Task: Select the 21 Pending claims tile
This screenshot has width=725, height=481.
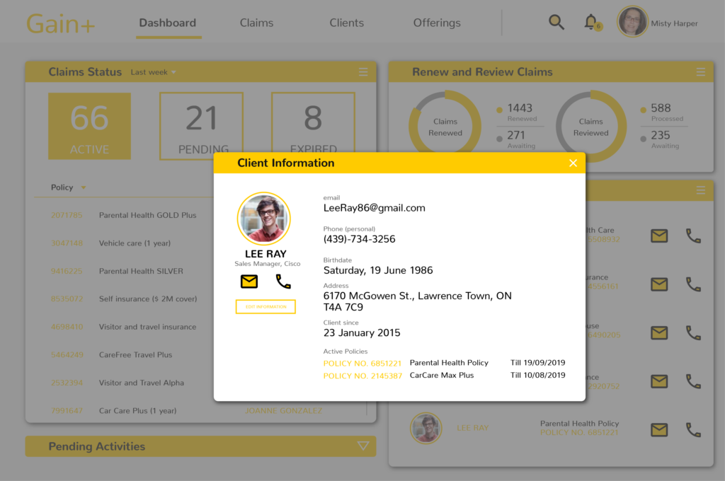Action: (x=202, y=126)
